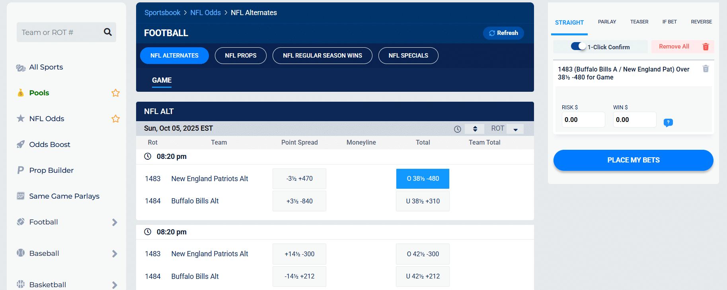Click the Basketball sport icon
The height and width of the screenshot is (290, 727).
21,284
